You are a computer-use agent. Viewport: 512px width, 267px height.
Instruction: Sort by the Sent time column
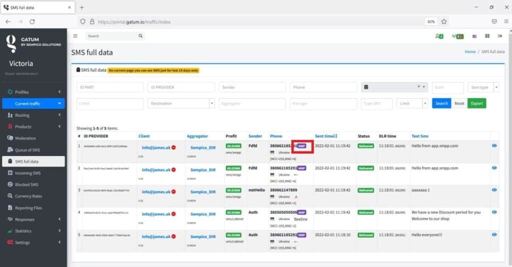pos(326,136)
